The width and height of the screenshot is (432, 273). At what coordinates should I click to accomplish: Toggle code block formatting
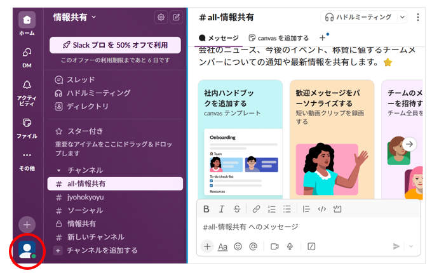[337, 209]
